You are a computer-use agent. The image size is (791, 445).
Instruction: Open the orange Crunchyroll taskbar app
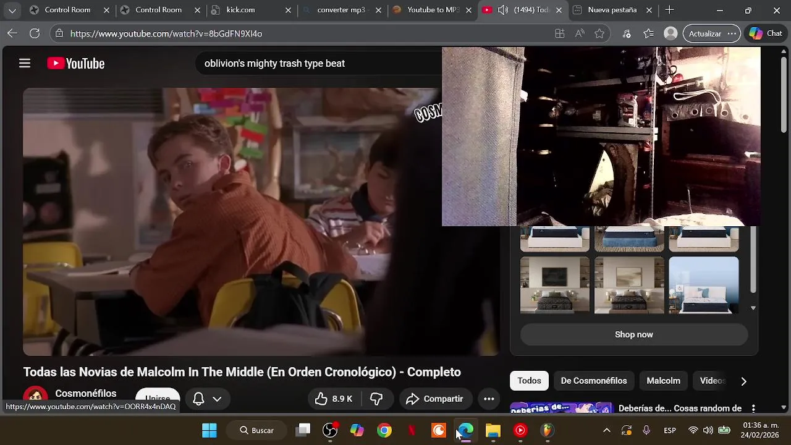pyautogui.click(x=439, y=430)
